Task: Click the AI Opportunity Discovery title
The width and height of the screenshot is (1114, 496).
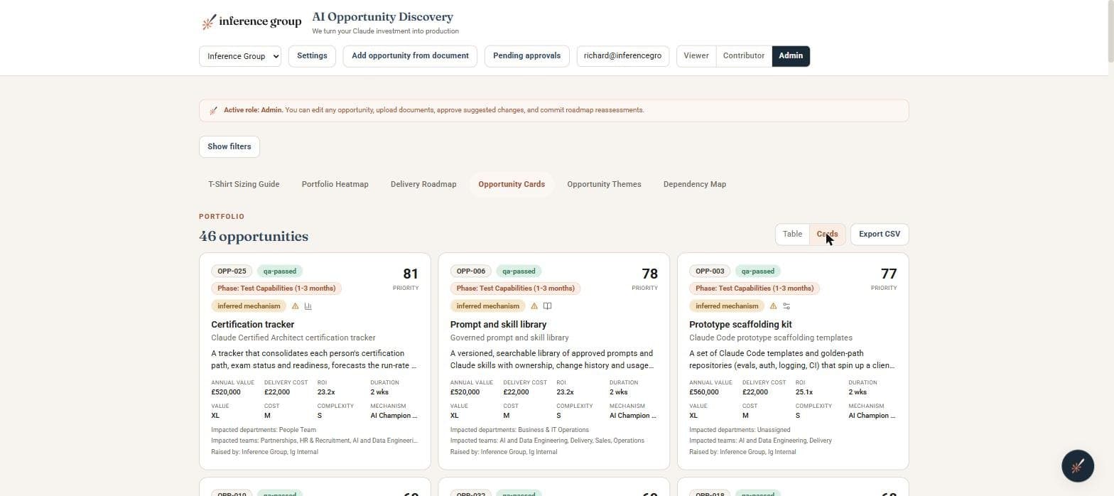Action: 382,17
